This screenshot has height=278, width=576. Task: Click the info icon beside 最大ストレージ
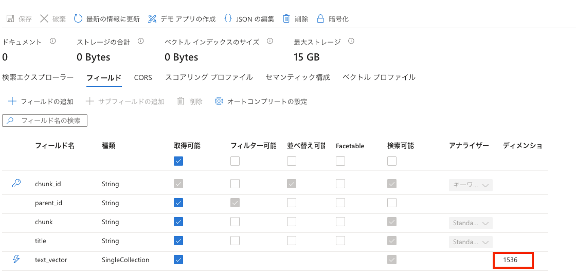[x=351, y=42]
